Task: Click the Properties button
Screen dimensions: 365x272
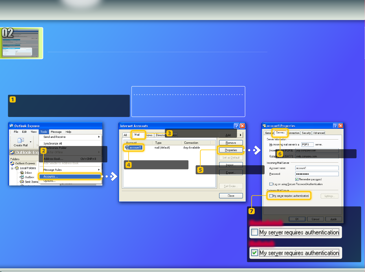Action: [231, 150]
